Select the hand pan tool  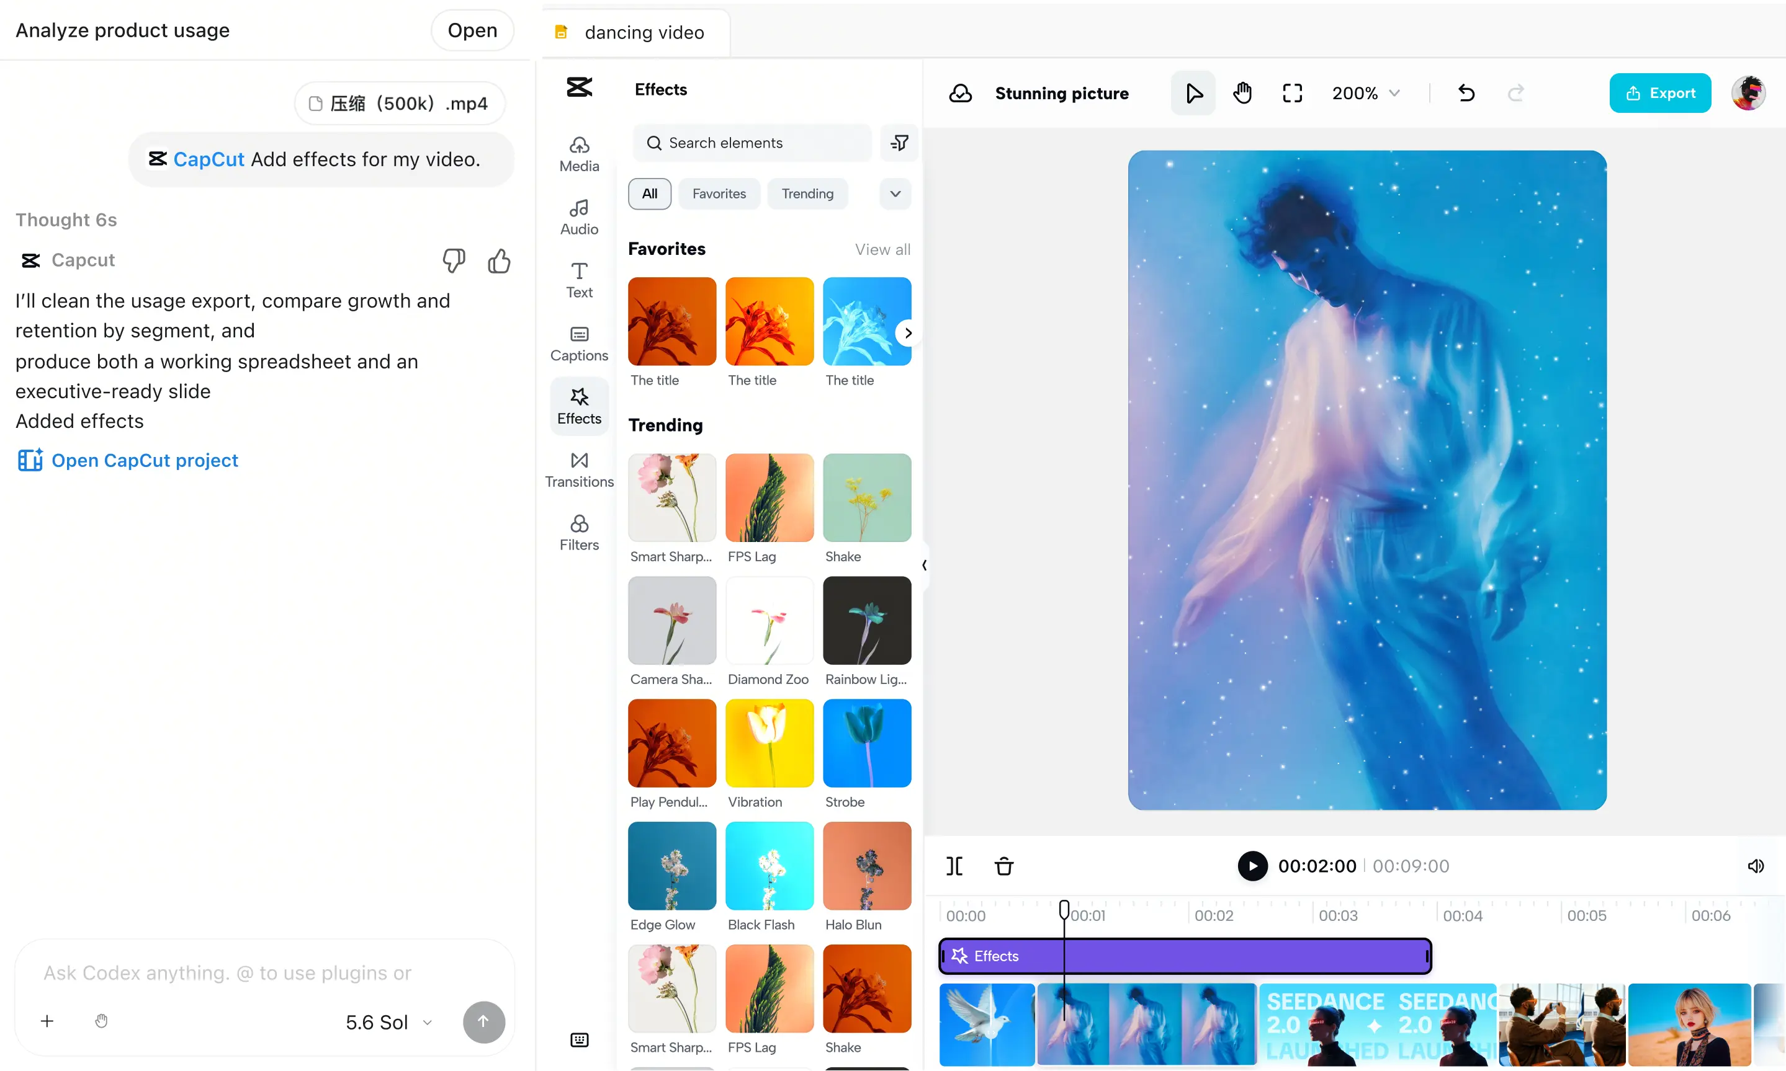(1243, 93)
